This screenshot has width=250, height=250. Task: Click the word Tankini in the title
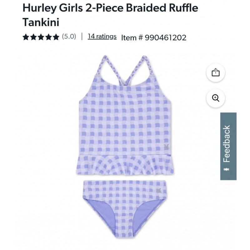[41, 22]
